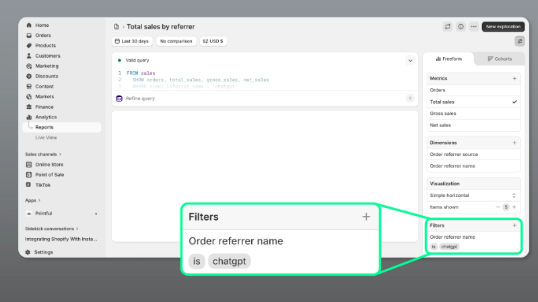Click the Sidekick Refine query icon
Viewport: 538px width, 302px height.
(x=119, y=98)
